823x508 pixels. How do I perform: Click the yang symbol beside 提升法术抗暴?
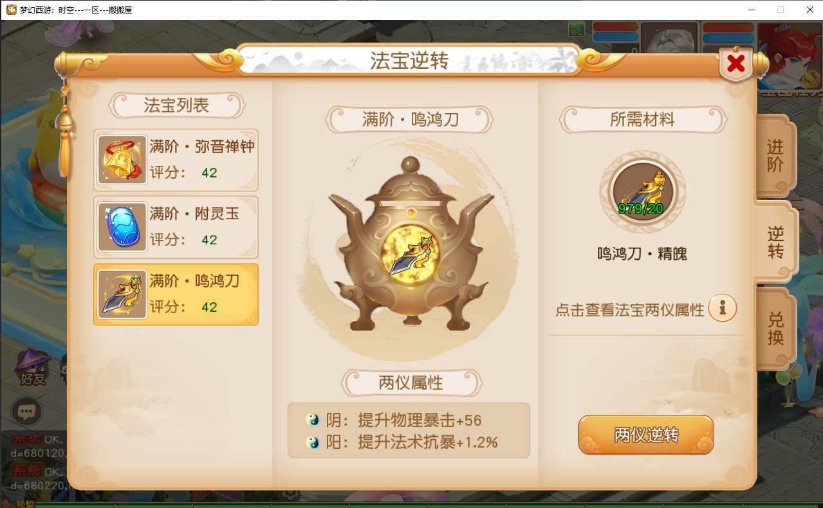(312, 442)
